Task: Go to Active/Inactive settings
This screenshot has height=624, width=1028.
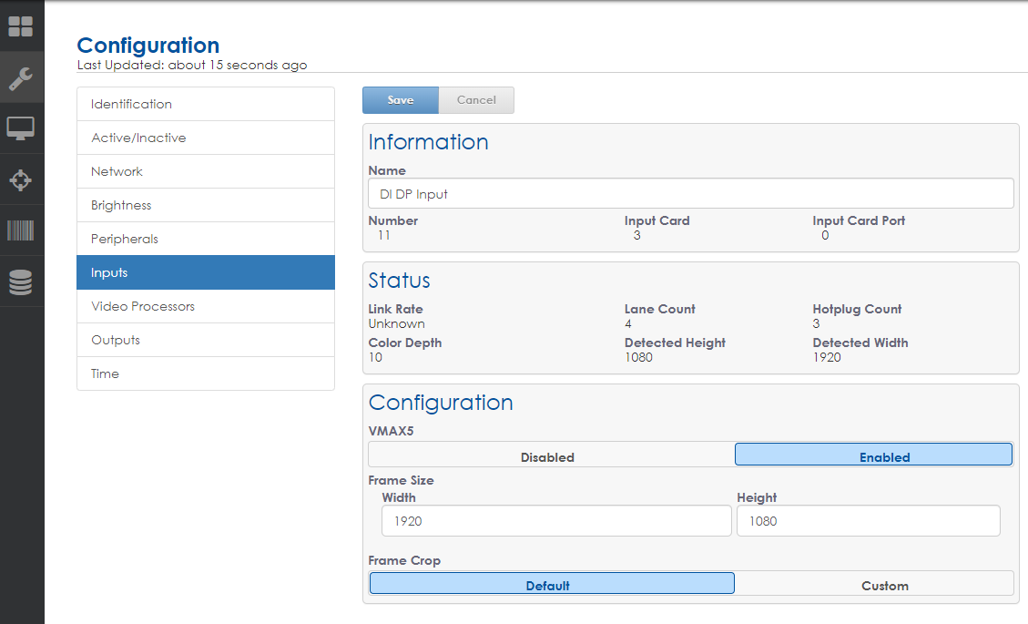Action: [x=206, y=138]
